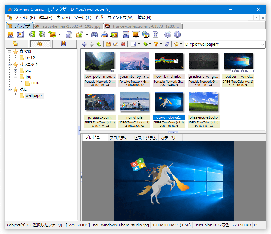This screenshot has width=271, height=234.
Task: Open the 情報(N) menu
Action: coord(144,18)
